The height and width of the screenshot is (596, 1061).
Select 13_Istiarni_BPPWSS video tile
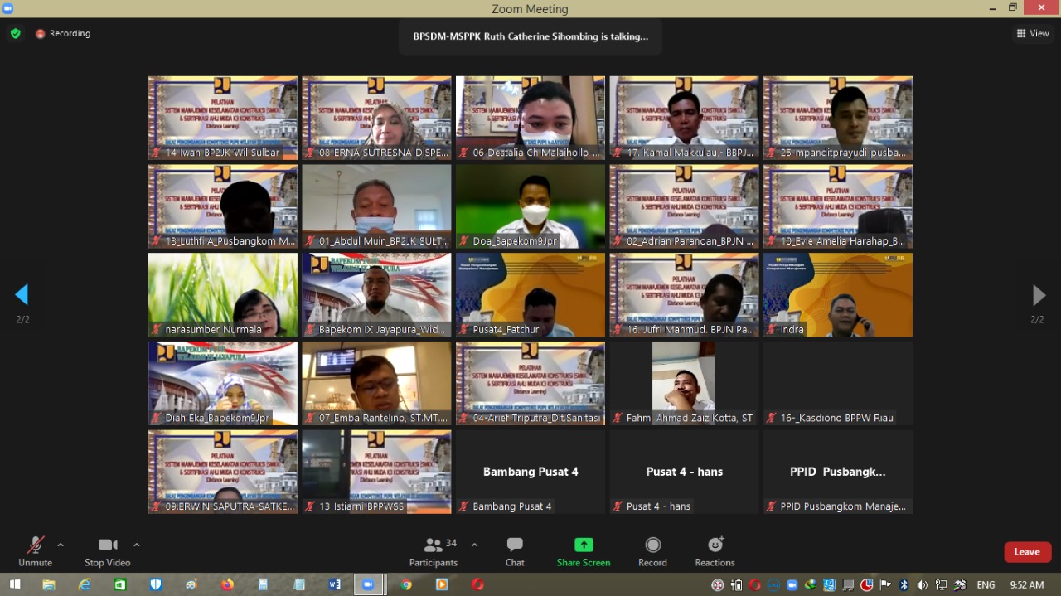click(376, 472)
